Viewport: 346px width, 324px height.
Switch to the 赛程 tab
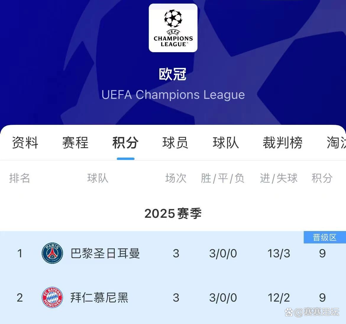coord(75,143)
